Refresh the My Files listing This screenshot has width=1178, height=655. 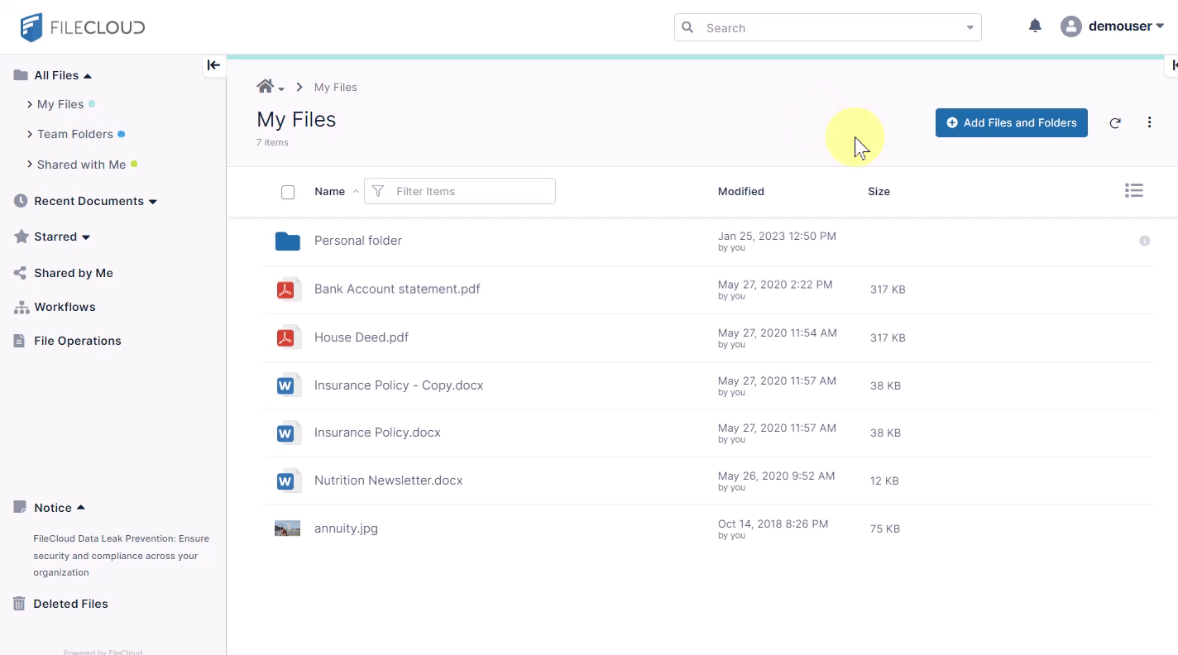(1114, 122)
